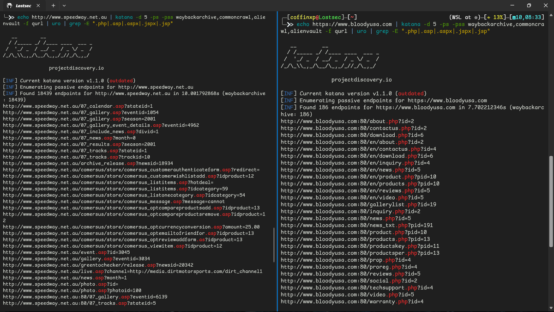Viewport: 554px width, 312px height.
Task: Click left pane 'Current katana version' line
Action: (68, 80)
